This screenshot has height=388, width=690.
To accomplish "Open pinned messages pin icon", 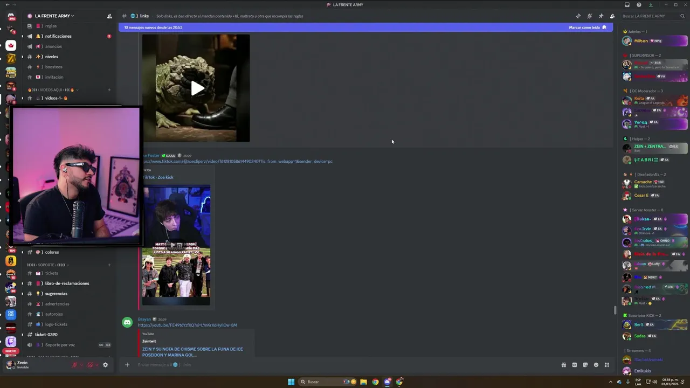I will 601,16.
